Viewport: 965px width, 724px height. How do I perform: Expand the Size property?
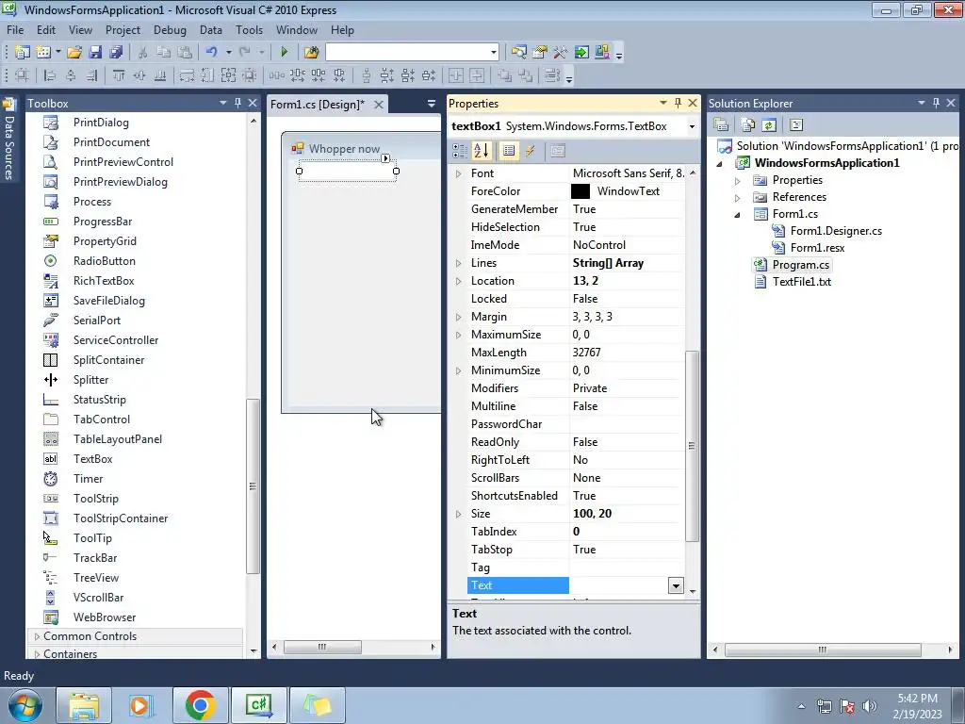(x=459, y=514)
